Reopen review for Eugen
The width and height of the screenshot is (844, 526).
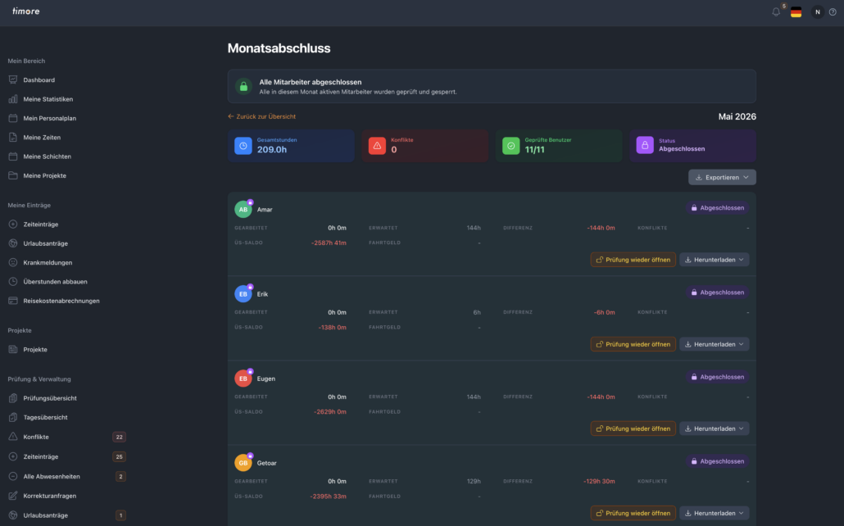(633, 429)
